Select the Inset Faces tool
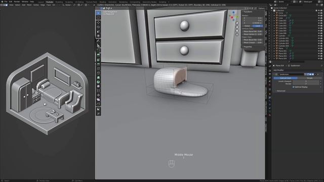This screenshot has width=324, height=182. click(98, 60)
